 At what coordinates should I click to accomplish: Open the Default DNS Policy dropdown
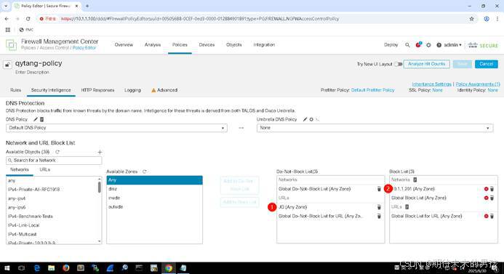tap(116, 128)
